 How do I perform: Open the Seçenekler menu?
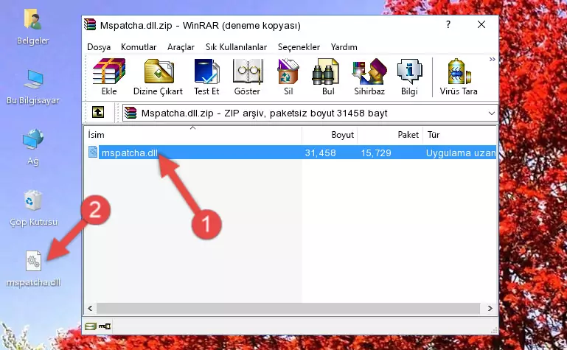pos(299,47)
